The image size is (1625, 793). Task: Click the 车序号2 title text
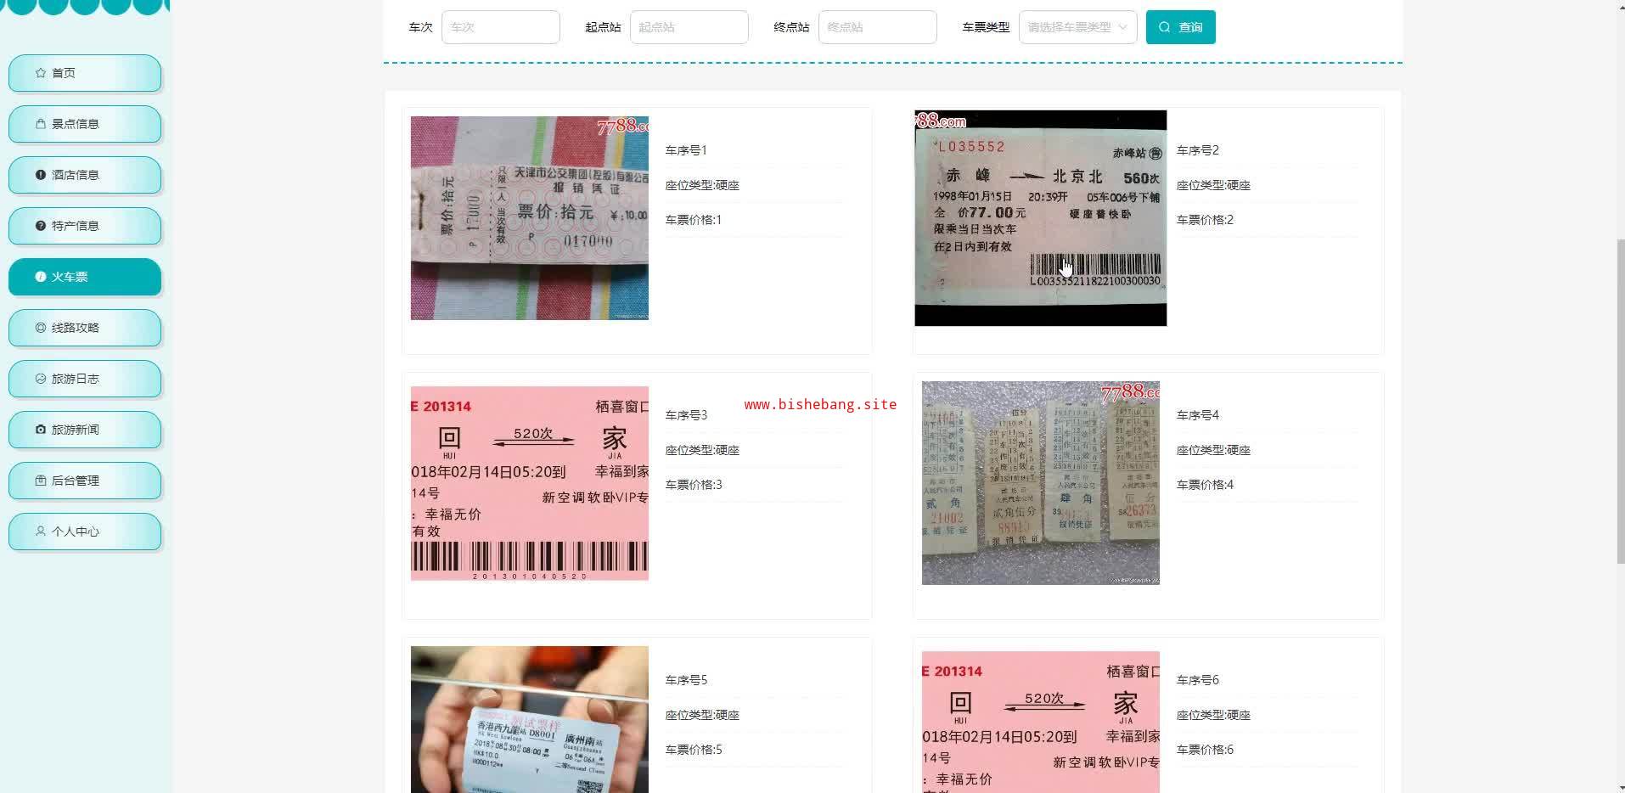[x=1198, y=150]
